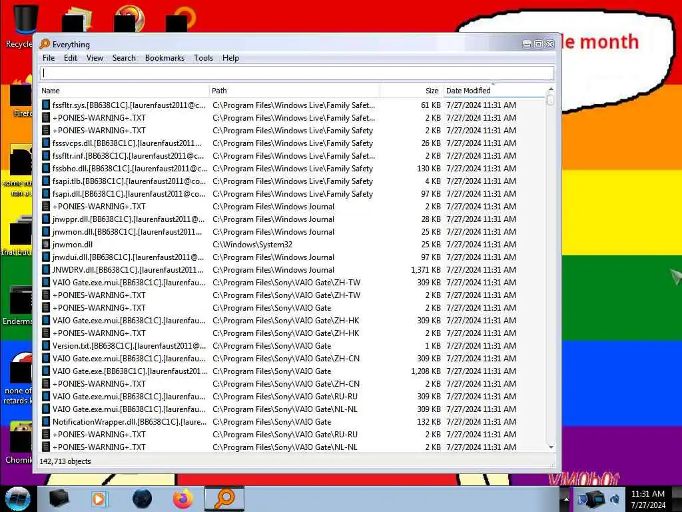682x512 pixels.
Task: Select jnwmon.dll.[BB638C1C] in Windows Journal
Action: tap(293, 231)
